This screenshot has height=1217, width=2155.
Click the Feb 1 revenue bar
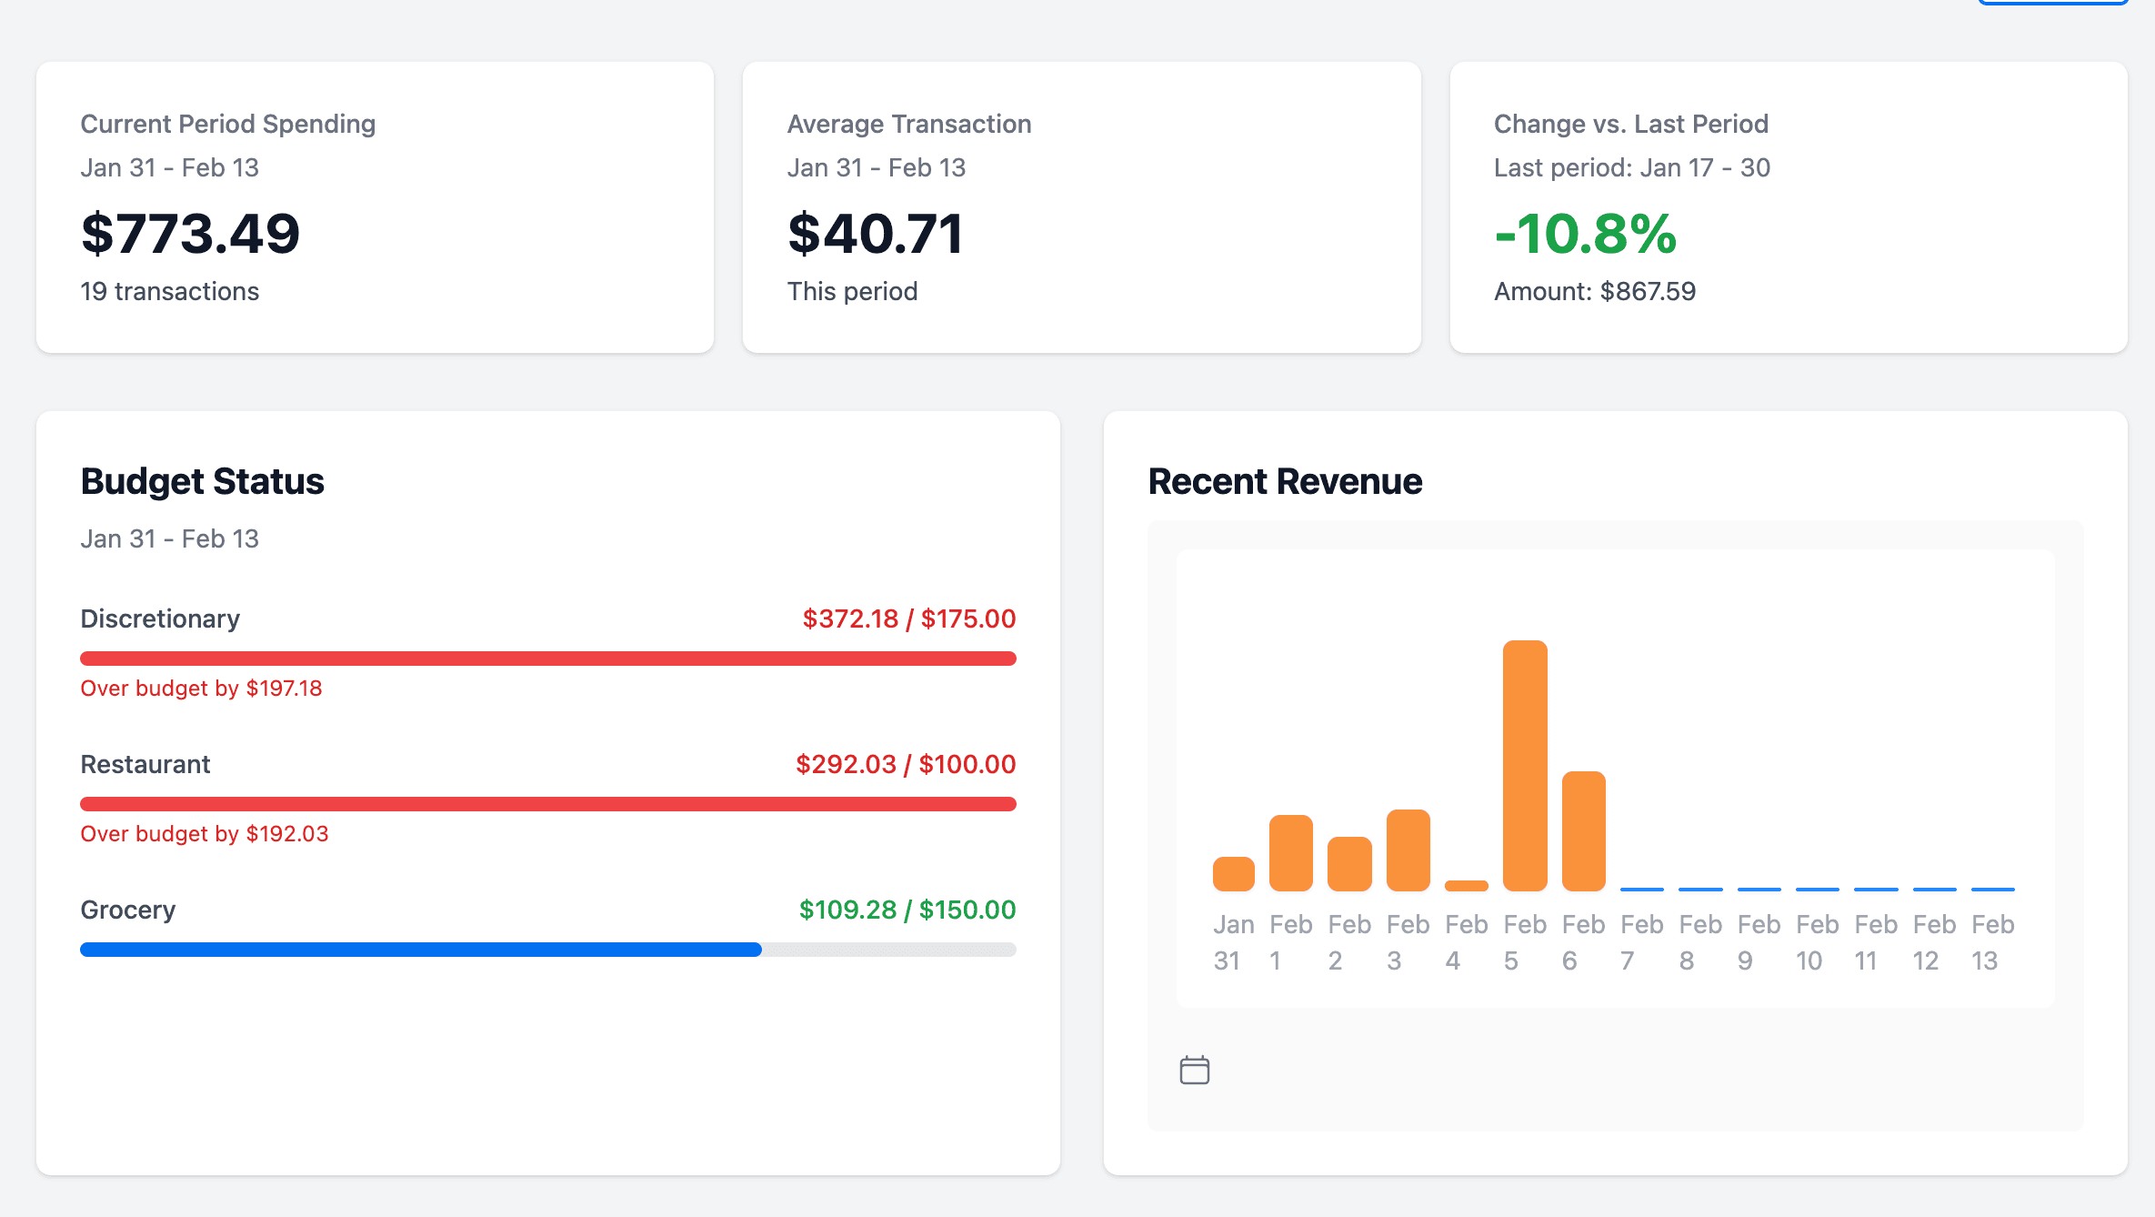1290,852
